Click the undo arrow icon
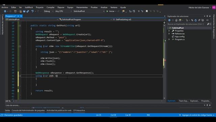This screenshot has width=216, height=122. [x=32, y=11]
